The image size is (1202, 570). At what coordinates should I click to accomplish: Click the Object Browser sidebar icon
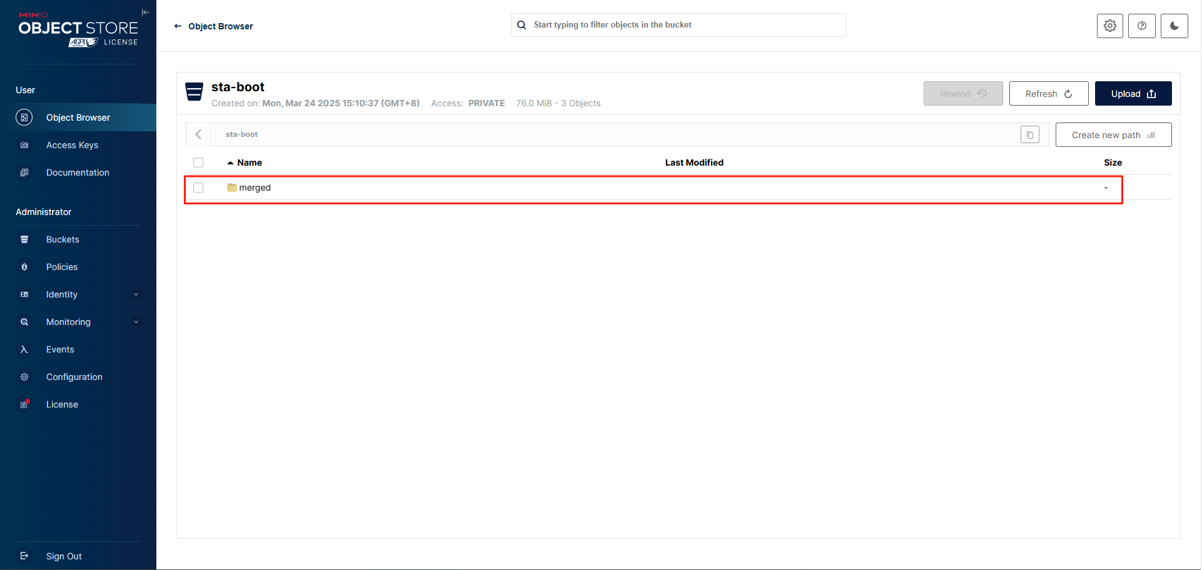point(24,117)
